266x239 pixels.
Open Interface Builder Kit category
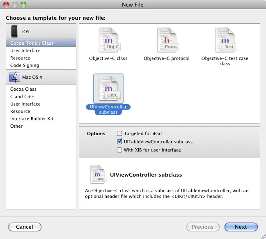32,119
